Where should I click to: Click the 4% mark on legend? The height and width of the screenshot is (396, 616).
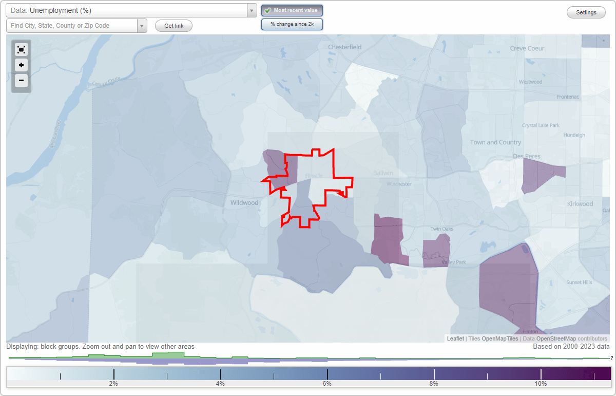(220, 383)
